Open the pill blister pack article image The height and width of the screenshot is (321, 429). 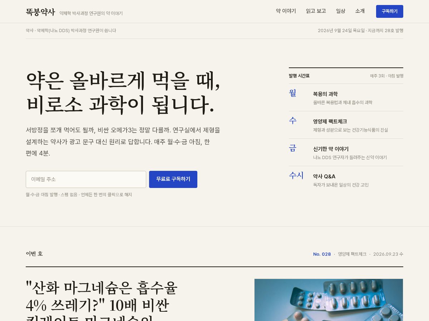click(329, 300)
